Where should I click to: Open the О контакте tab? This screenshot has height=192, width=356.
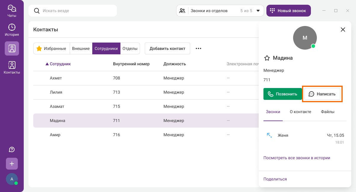click(300, 112)
